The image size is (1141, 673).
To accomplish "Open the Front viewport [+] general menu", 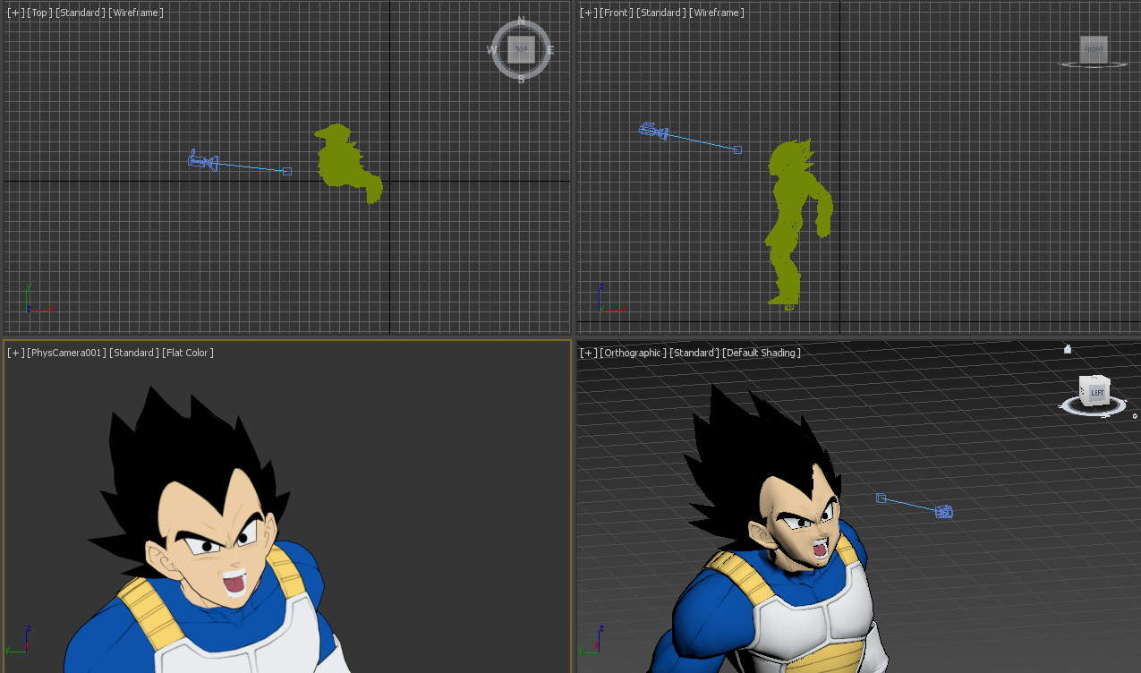I will point(588,13).
